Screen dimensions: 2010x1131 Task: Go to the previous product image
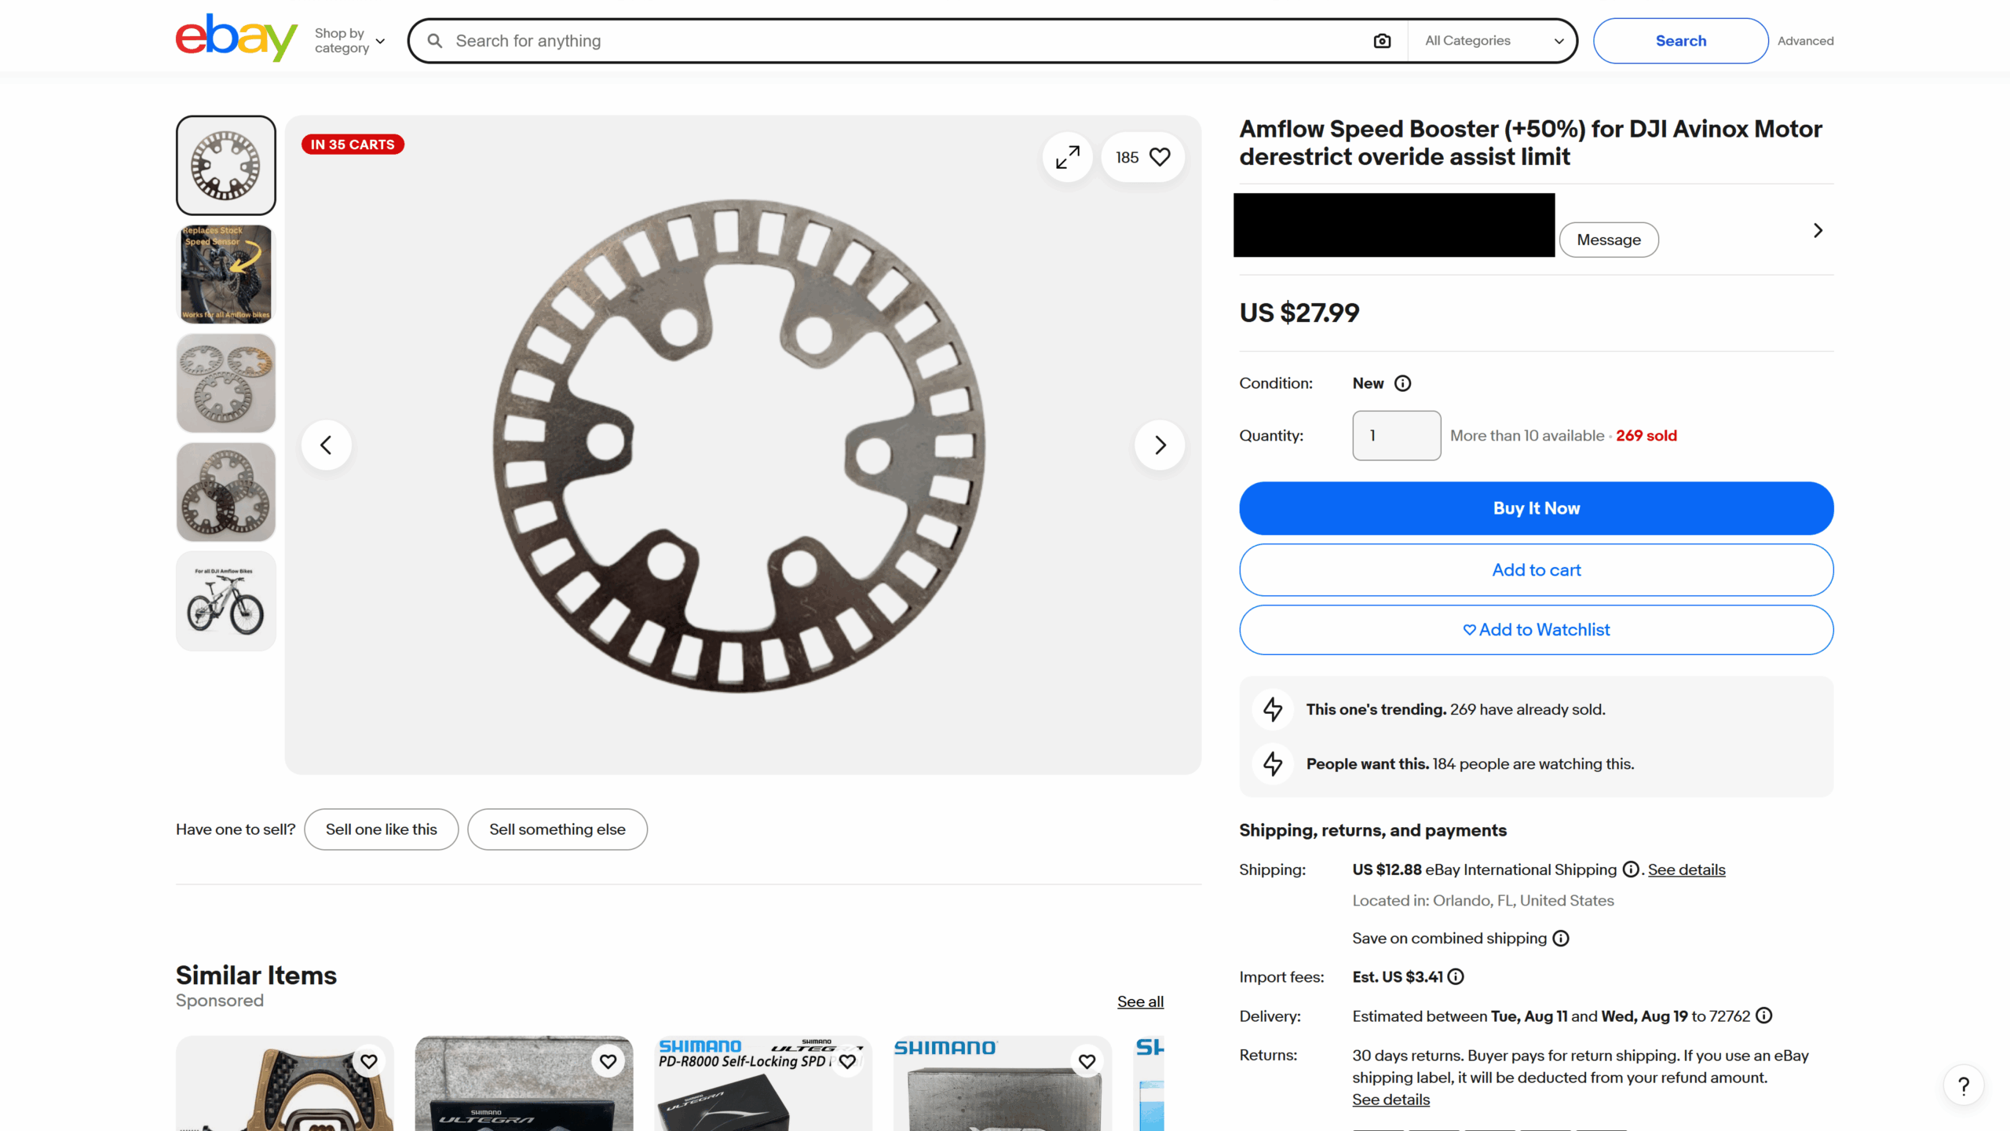326,445
